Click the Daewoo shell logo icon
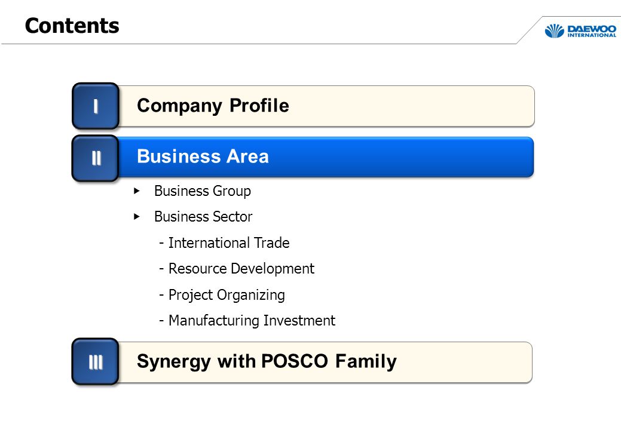Image resolution: width=621 pixels, height=430 pixels. 554,31
